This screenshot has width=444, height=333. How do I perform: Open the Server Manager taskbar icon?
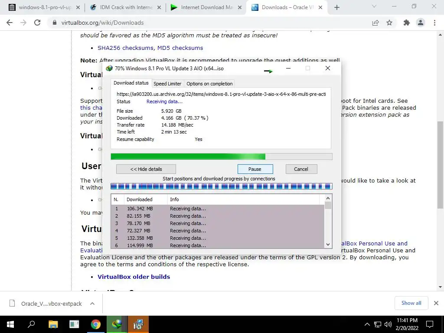[x=74, y=324]
